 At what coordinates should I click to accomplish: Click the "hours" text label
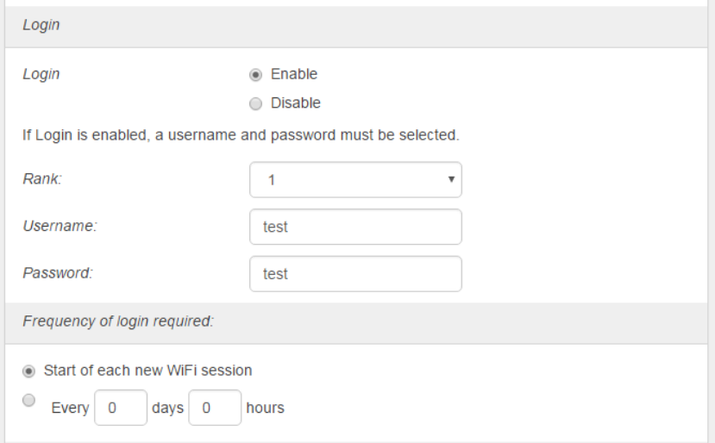[x=265, y=408]
